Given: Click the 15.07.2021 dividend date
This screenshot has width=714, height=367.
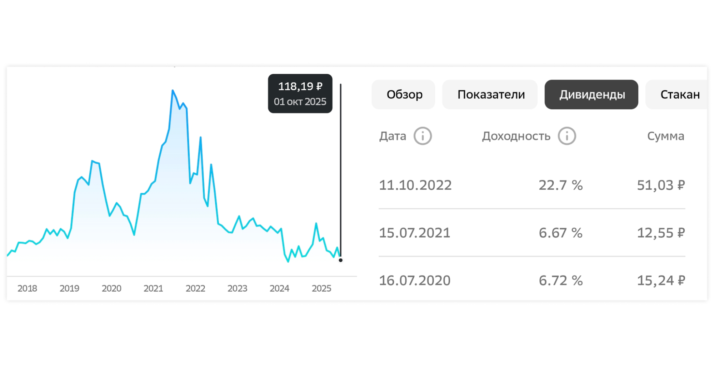Looking at the screenshot, I should [414, 233].
